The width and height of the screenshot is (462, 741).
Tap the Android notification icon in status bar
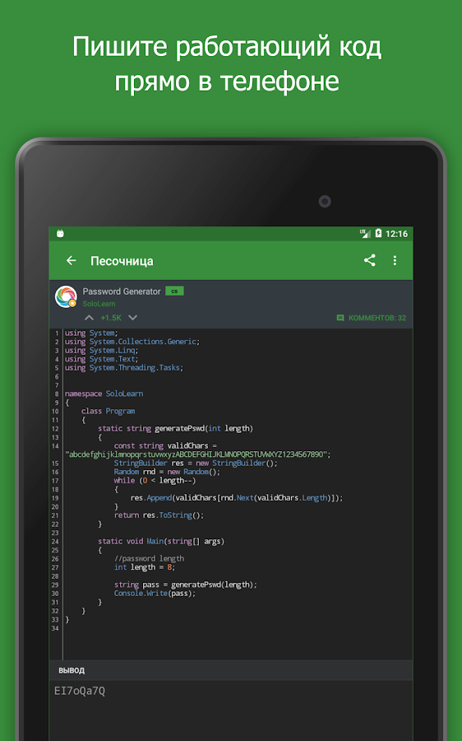point(60,234)
